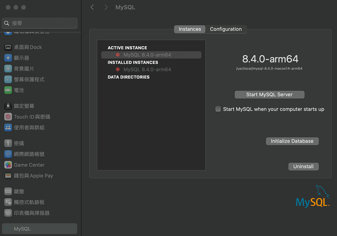Select the Instances tab
337x236 pixels.
(x=190, y=29)
